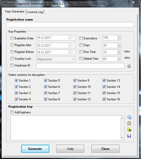This screenshot has height=159, width=141.
Task: Deselect Section 15 checkbox
Action: tap(104, 93)
